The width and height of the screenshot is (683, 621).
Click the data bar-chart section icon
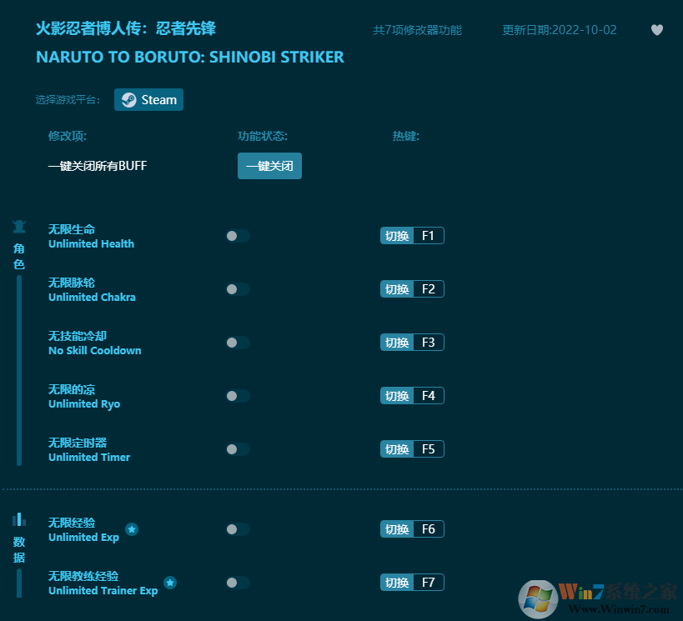coord(19,519)
